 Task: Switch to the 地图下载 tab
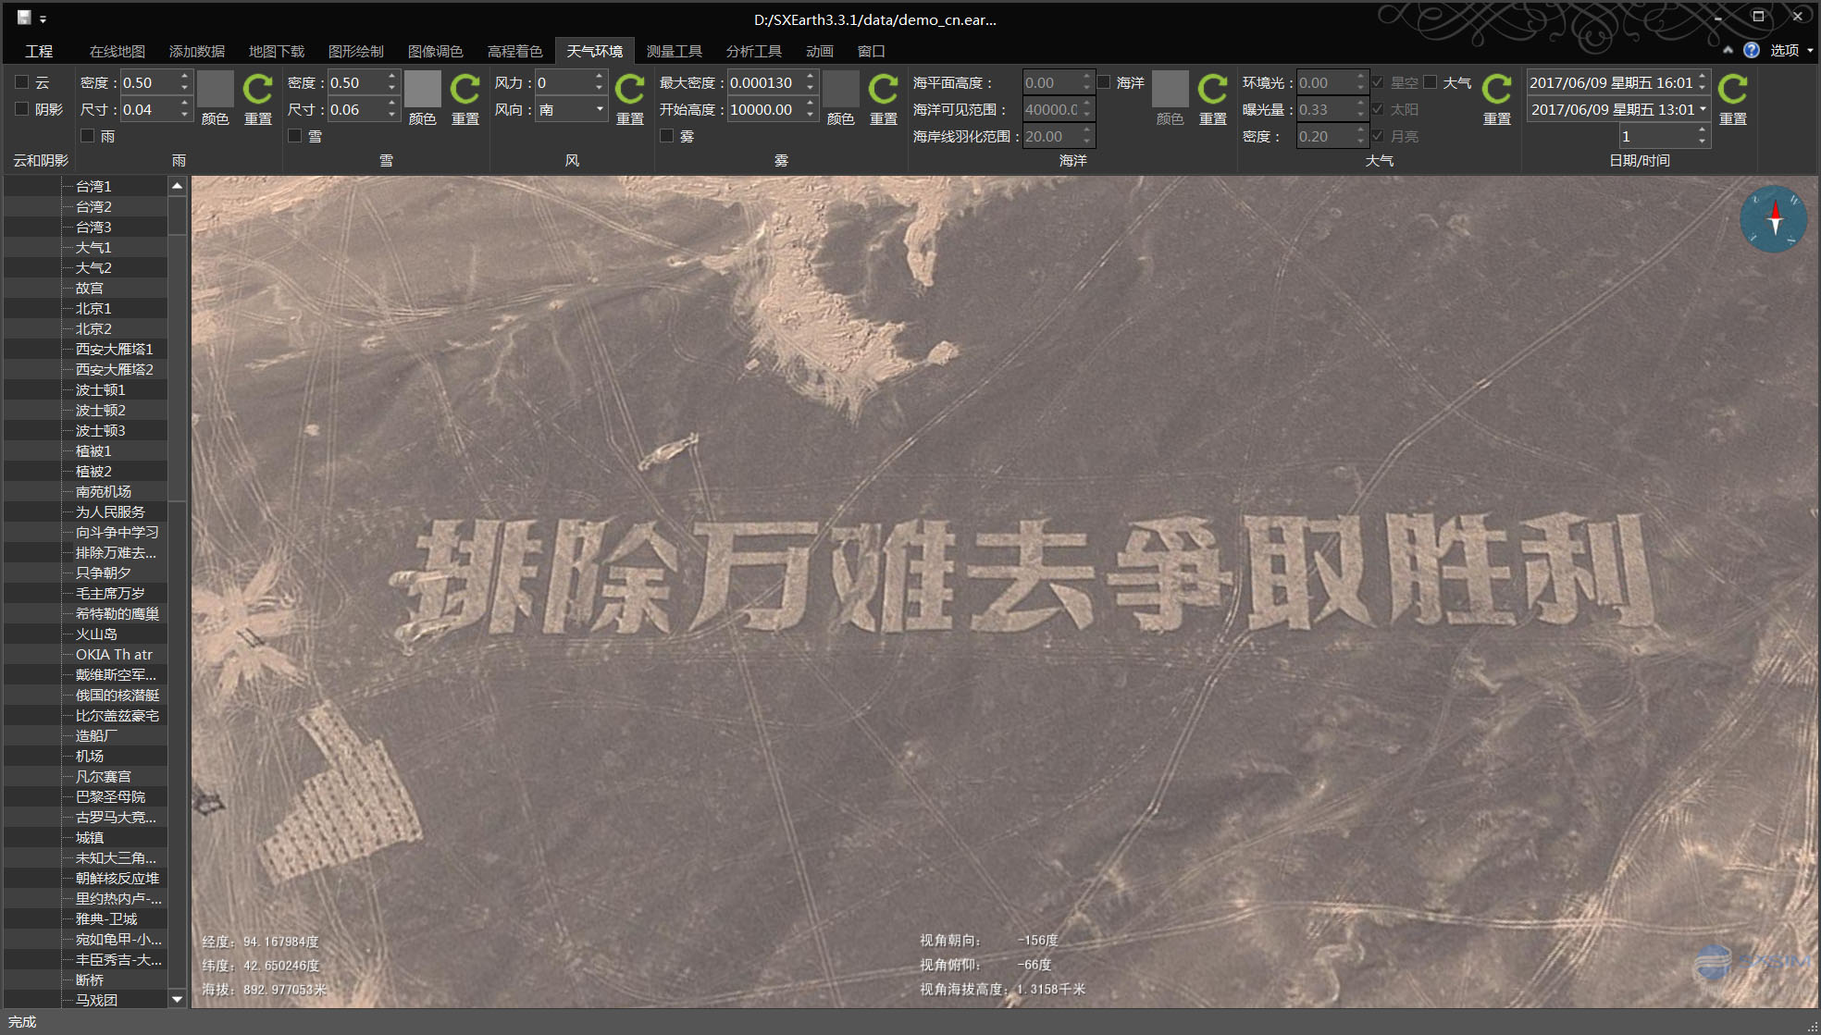(277, 51)
